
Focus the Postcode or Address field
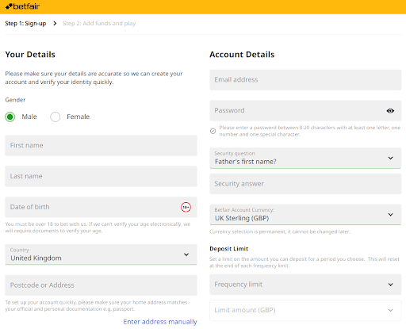pos(101,285)
